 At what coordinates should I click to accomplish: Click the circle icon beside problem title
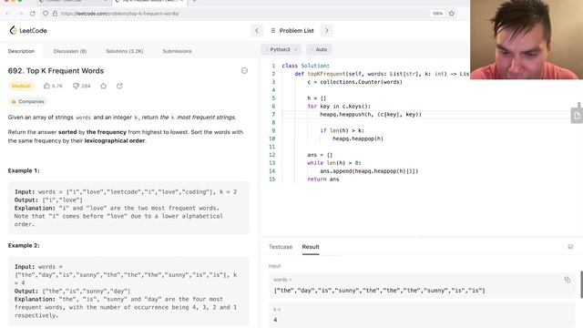pyautogui.click(x=244, y=71)
